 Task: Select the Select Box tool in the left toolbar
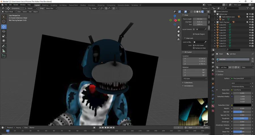(x=4, y=17)
